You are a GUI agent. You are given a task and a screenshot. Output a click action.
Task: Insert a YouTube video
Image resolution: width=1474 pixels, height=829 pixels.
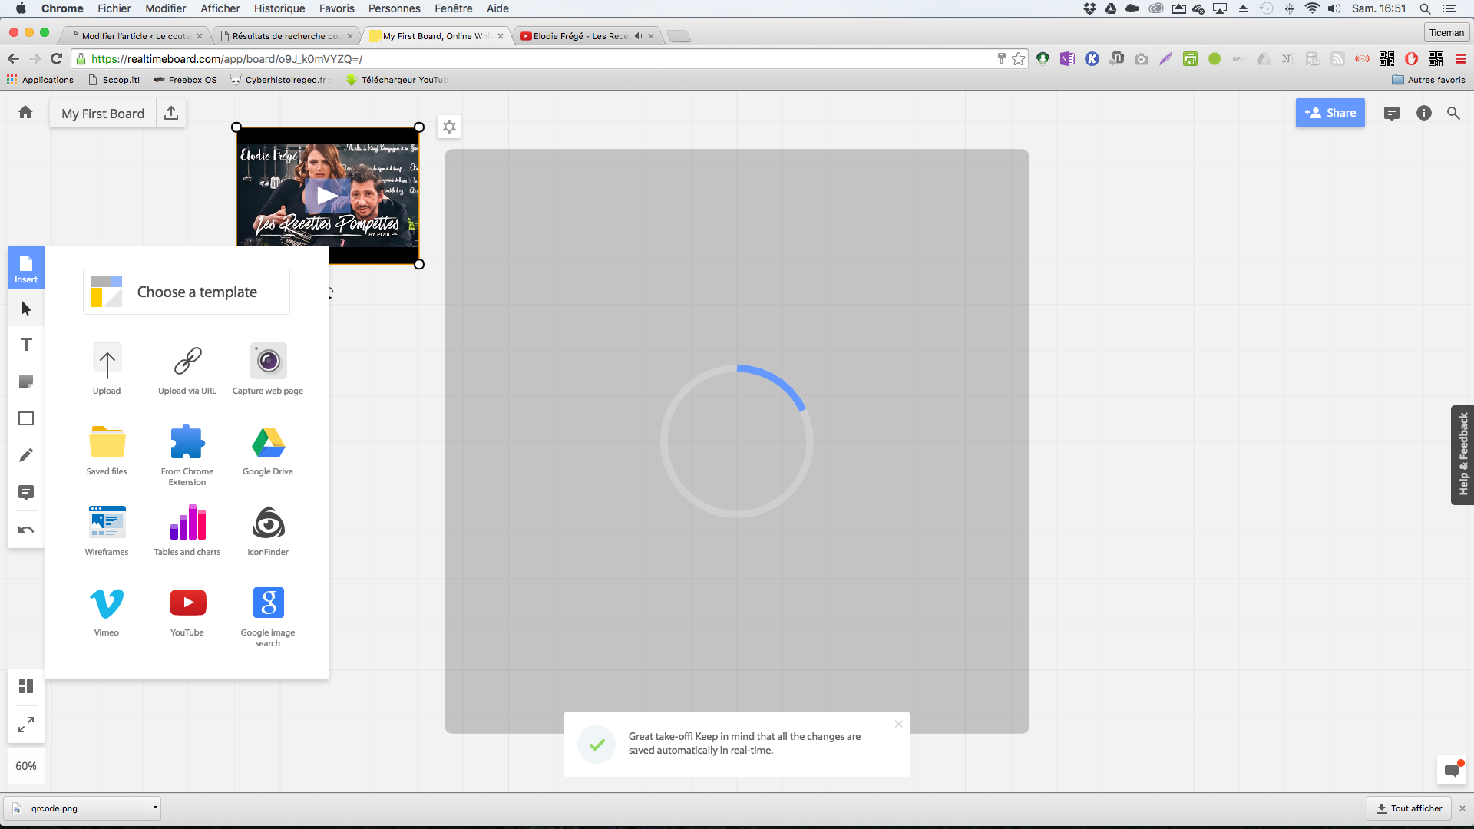(187, 611)
